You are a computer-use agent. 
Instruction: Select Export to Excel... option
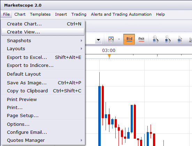click(43, 57)
